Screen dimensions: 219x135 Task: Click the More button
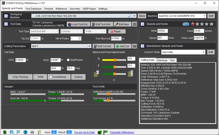(142, 16)
